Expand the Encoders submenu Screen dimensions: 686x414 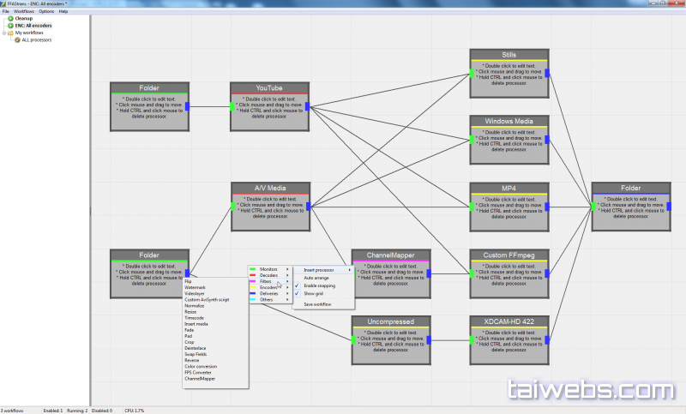point(268,286)
